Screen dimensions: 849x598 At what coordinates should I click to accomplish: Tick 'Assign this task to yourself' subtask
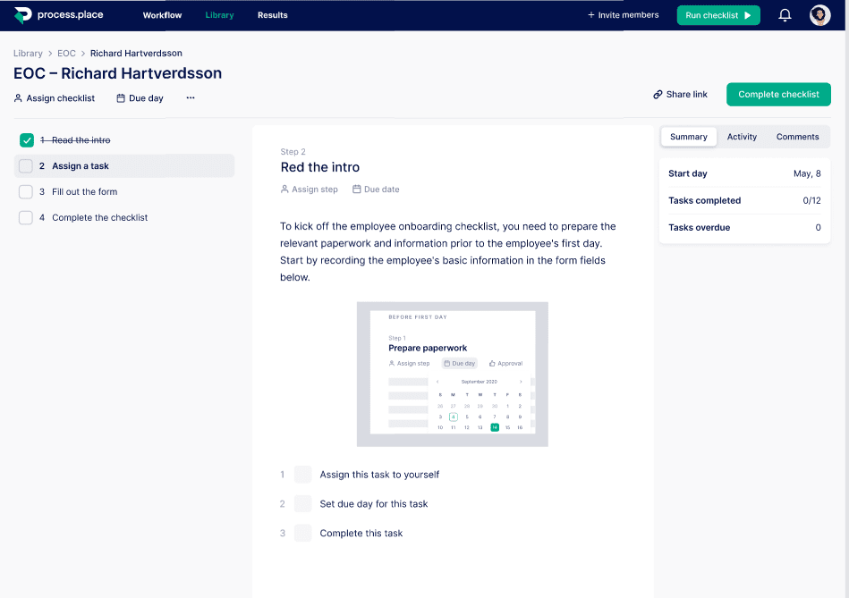click(302, 475)
